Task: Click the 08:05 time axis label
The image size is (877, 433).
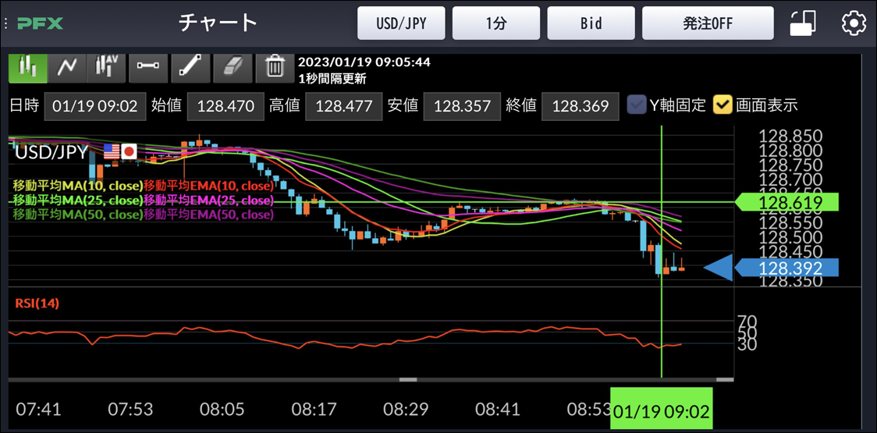Action: 222,410
